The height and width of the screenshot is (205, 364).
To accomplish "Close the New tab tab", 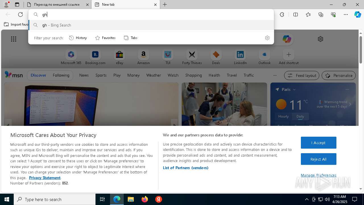I will tap(155, 5).
